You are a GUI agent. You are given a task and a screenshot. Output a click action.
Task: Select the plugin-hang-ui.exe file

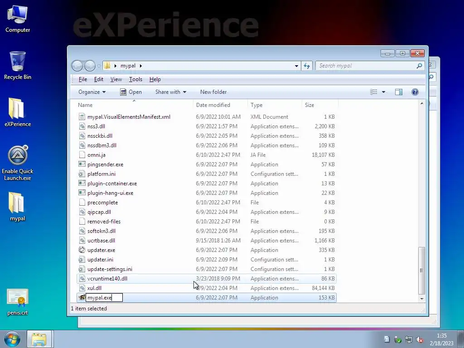[x=206, y=193]
